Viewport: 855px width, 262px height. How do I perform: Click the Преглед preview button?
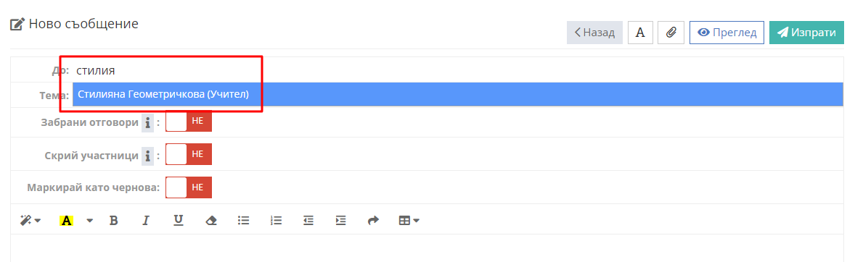coord(727,33)
